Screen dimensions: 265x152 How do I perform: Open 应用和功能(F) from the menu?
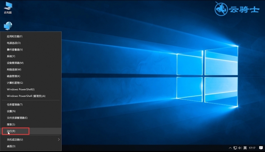pos(31,37)
